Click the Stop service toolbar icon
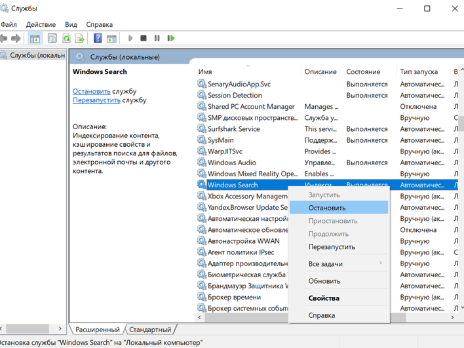 click(x=144, y=39)
